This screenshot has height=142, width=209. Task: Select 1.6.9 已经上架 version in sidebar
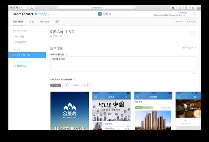click(27, 55)
